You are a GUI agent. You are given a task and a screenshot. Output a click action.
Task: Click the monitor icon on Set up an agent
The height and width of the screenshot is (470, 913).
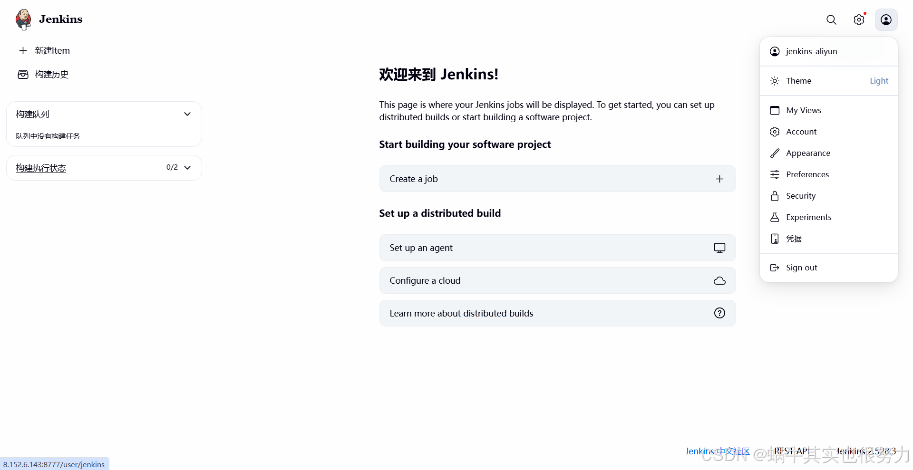click(x=719, y=248)
